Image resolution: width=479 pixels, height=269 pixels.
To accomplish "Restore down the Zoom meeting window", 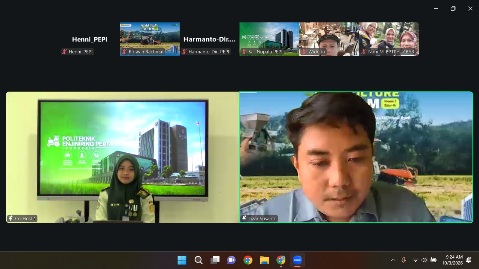I will point(453,8).
